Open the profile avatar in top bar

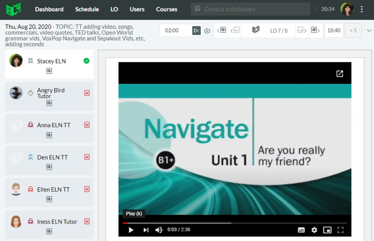point(347,9)
